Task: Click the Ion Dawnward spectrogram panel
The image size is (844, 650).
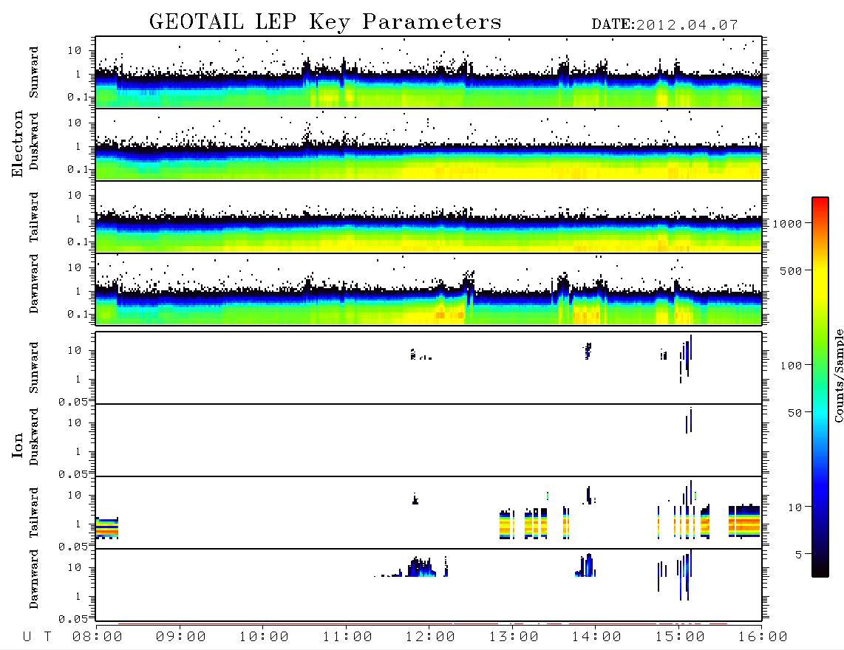Action: coord(429,585)
